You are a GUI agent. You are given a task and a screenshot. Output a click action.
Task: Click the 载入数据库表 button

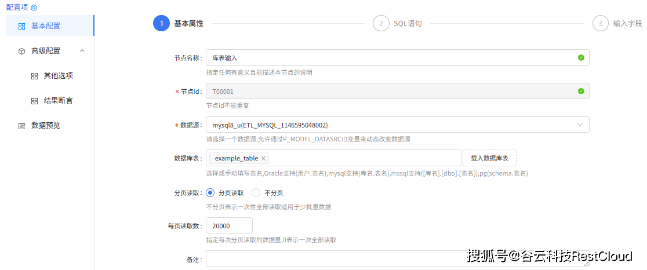[x=489, y=158]
